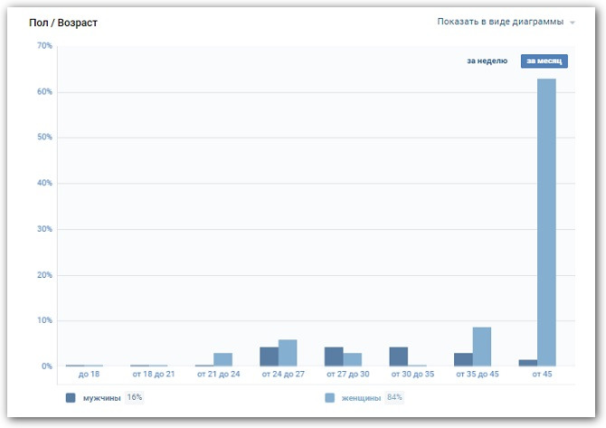The height and width of the screenshot is (428, 606).
Task: Switch to the "за неделю" period
Action: [487, 61]
